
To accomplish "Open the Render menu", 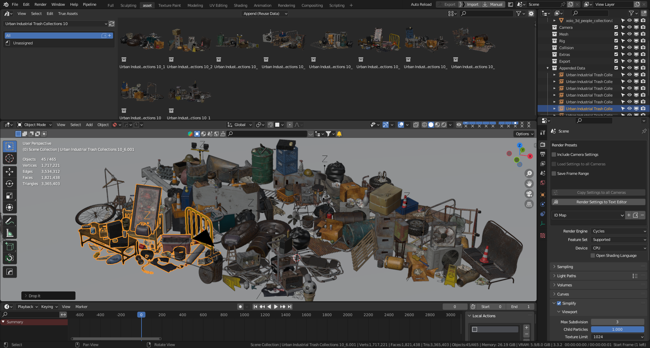I will [41, 4].
